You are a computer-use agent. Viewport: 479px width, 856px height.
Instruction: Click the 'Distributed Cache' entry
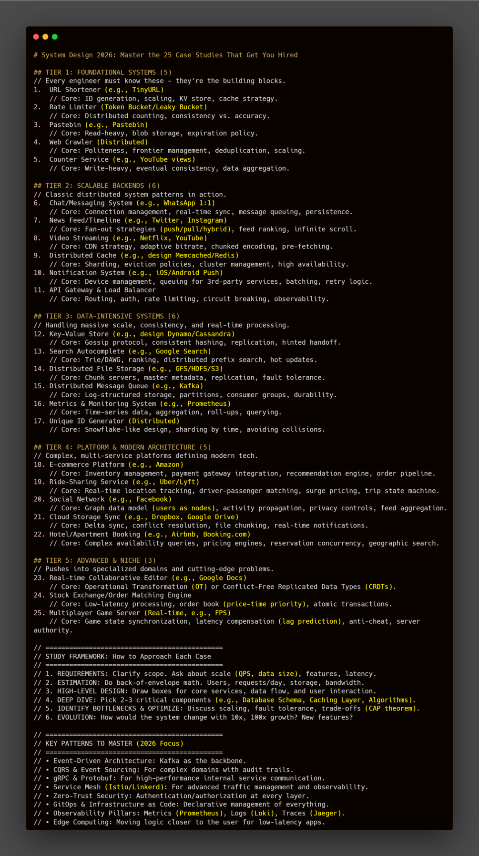click(x=136, y=256)
